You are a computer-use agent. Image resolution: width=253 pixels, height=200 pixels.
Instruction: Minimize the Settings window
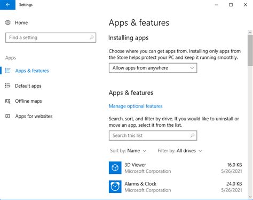216,5
